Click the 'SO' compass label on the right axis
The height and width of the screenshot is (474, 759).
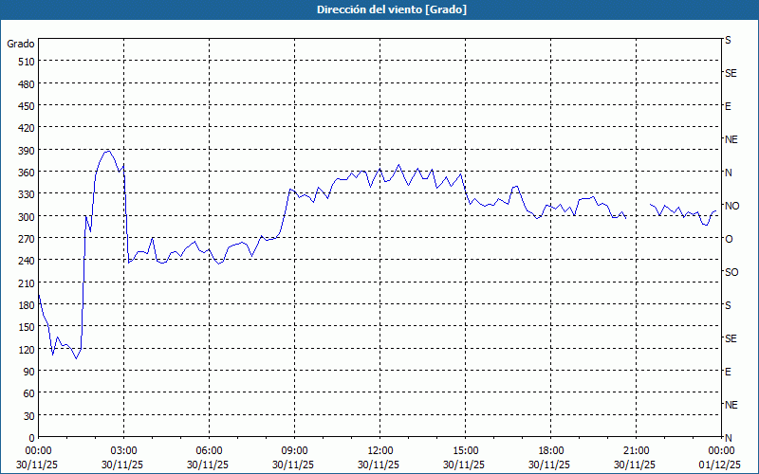(x=731, y=272)
